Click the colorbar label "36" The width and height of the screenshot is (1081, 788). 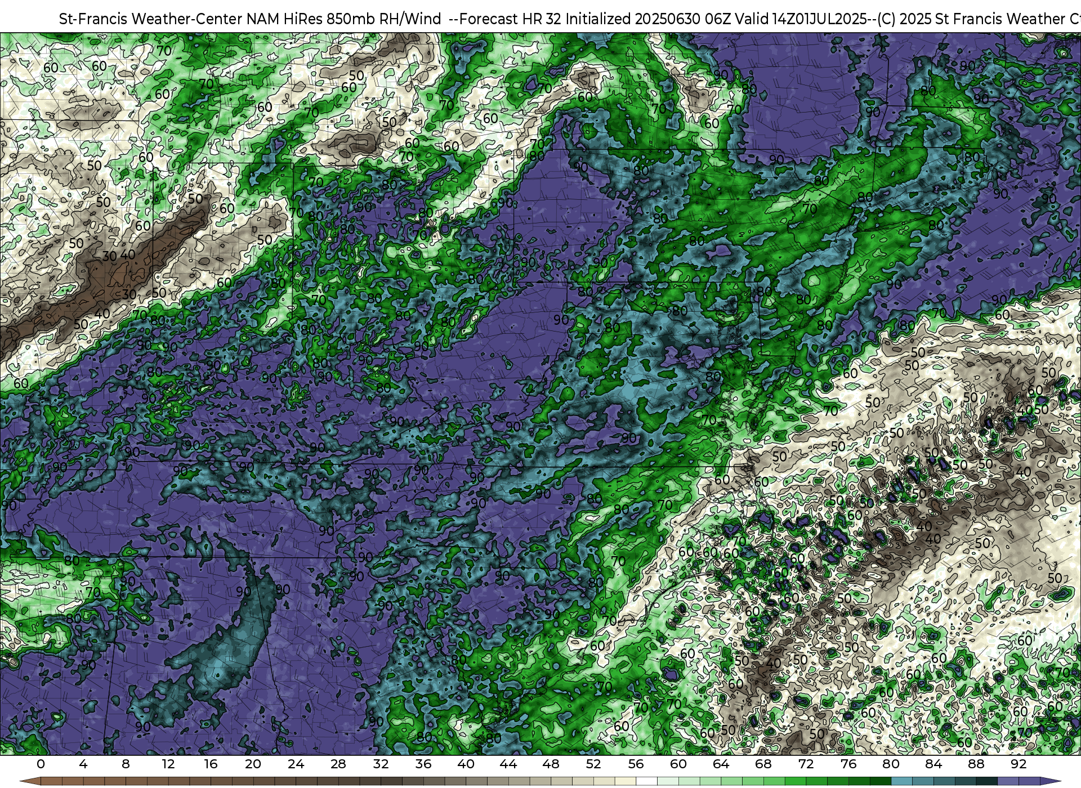[x=423, y=764]
